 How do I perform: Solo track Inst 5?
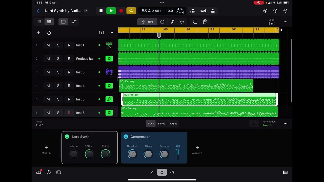click(x=58, y=99)
